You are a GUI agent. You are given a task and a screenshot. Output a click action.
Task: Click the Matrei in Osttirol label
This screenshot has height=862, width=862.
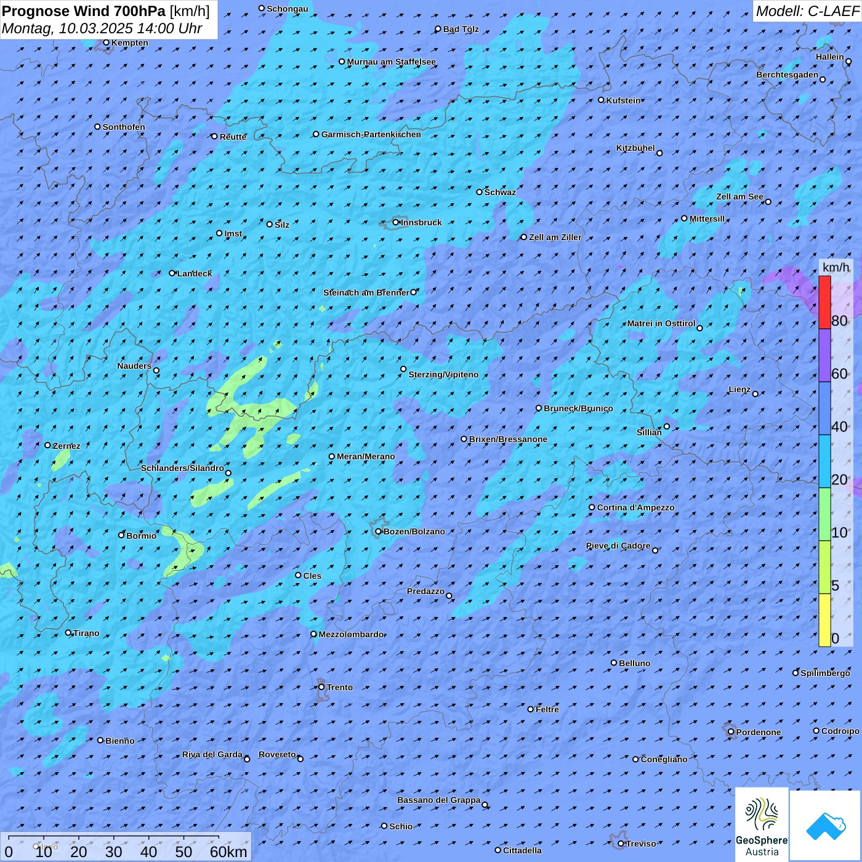[x=661, y=323]
